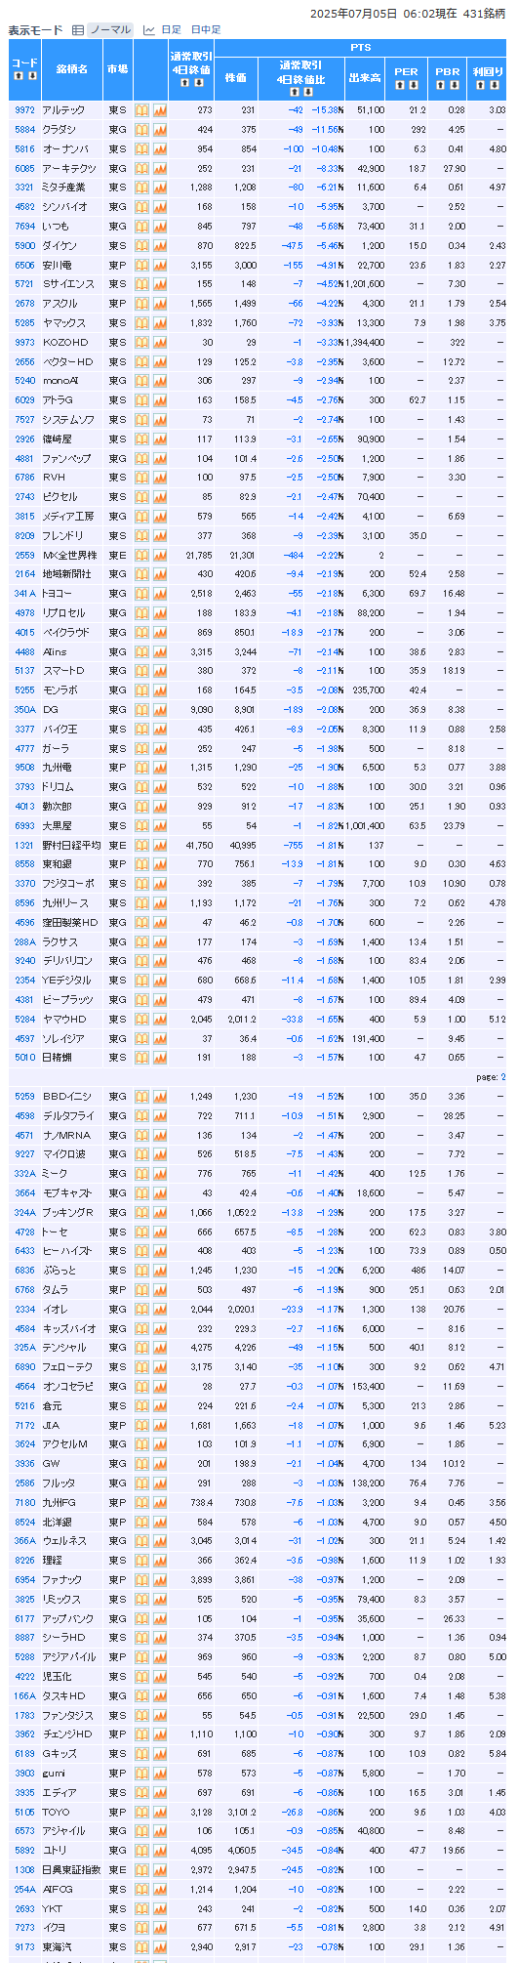518x1963 pixels.
Task: Open stock code link 5259
Action: [24, 1097]
